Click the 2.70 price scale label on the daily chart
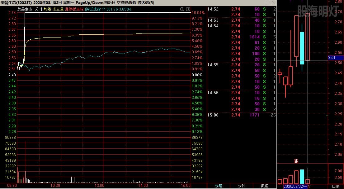The width and height of the screenshot is (344, 189). pos(338,22)
